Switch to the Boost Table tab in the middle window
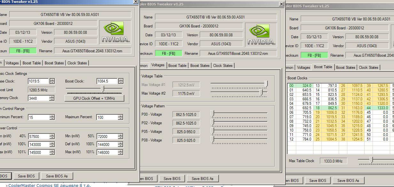 pyautogui.click(x=177, y=66)
